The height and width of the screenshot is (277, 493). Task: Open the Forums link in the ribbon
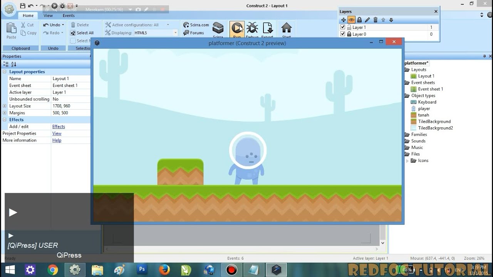click(x=194, y=33)
